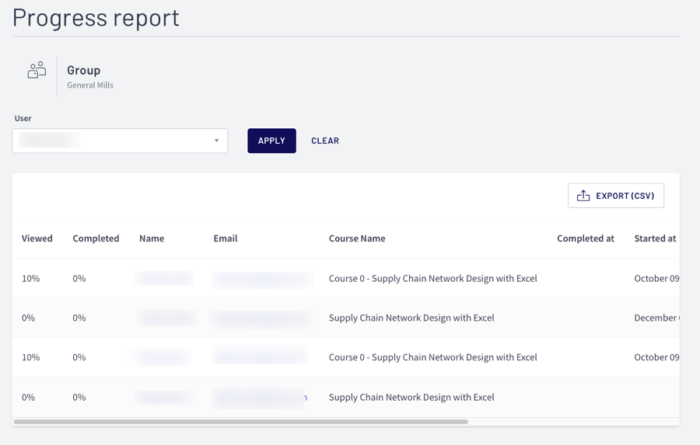
Task: Click the last row Supply Chain course
Action: [411, 397]
